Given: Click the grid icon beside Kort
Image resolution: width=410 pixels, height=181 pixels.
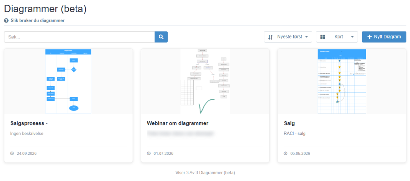Looking at the screenshot, I should [323, 37].
